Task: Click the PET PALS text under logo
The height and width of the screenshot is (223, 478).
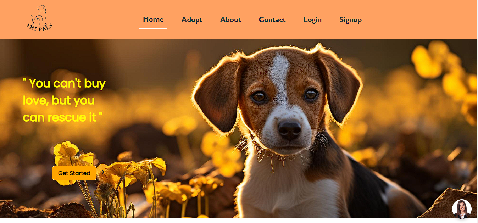Action: click(x=40, y=27)
